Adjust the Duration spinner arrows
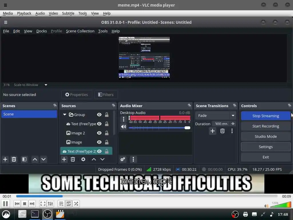The image size is (293, 220). pyautogui.click(x=233, y=124)
